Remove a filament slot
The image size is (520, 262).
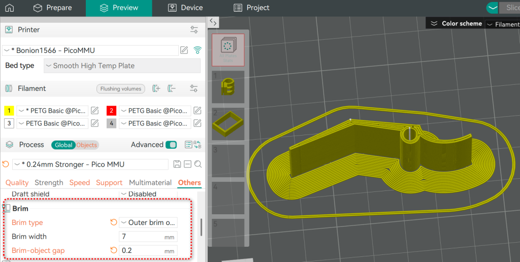point(172,88)
